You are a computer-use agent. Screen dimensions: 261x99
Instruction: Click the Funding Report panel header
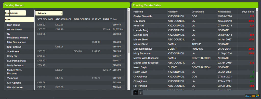pos(66,5)
